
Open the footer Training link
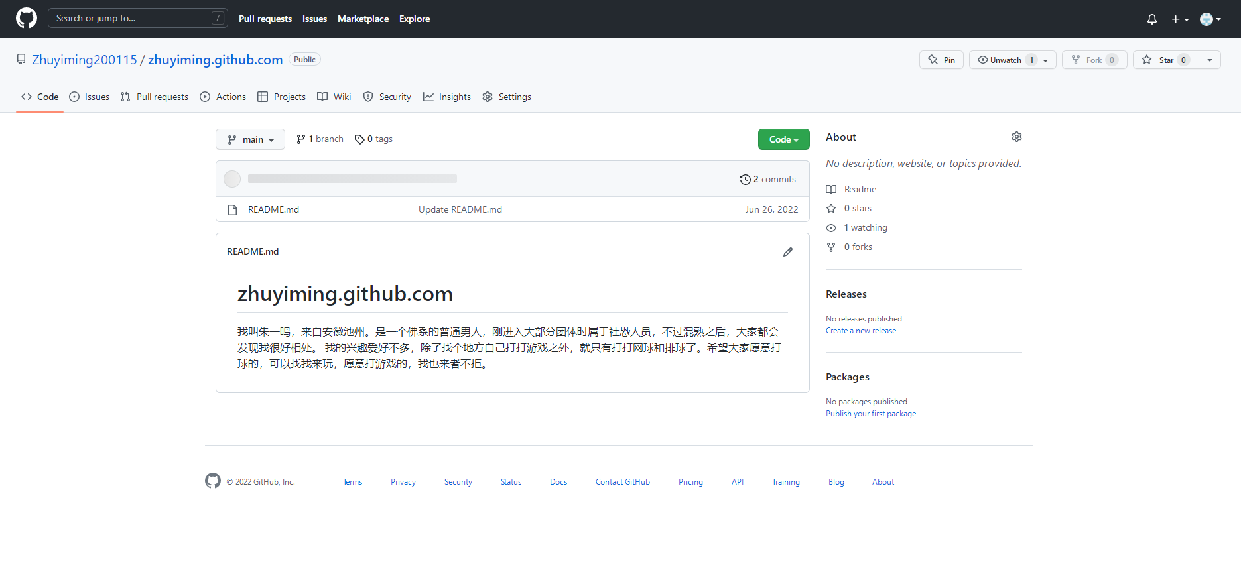(786, 482)
